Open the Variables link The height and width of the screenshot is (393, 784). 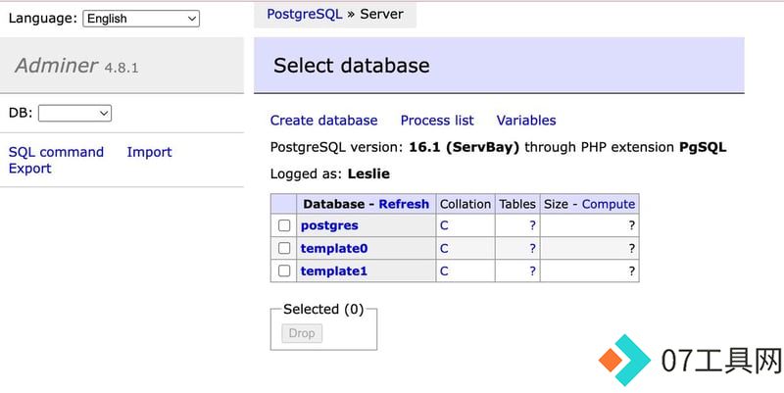526,121
